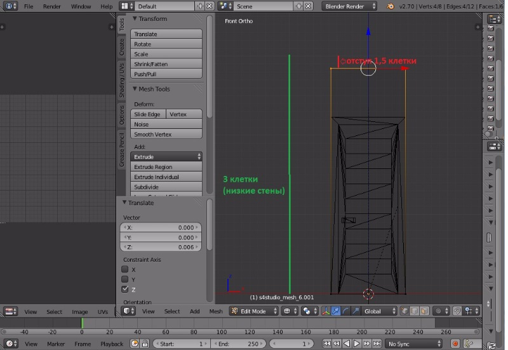
Task: Enable the X constraint axis checkbox
Action: (125, 269)
